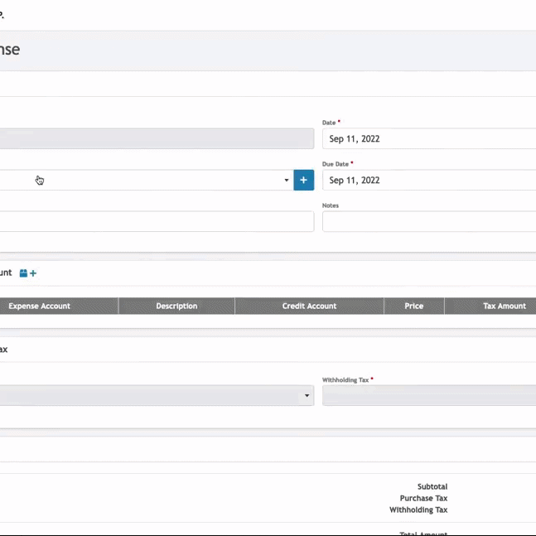Screen dimensions: 536x536
Task: Open the Date picker showing Sep 11, 2022
Action: [428, 139]
